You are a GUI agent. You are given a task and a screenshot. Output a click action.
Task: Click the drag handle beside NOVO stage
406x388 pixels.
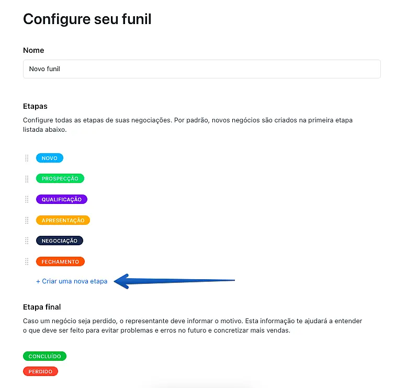[x=27, y=158]
